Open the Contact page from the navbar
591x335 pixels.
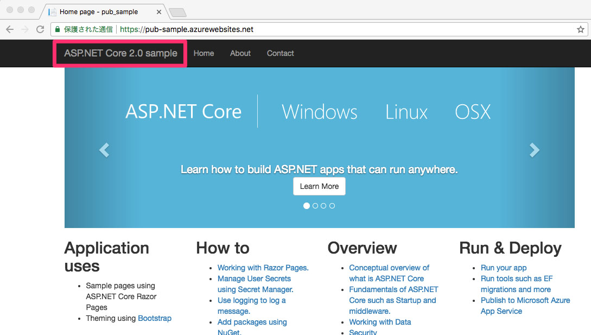click(x=280, y=53)
